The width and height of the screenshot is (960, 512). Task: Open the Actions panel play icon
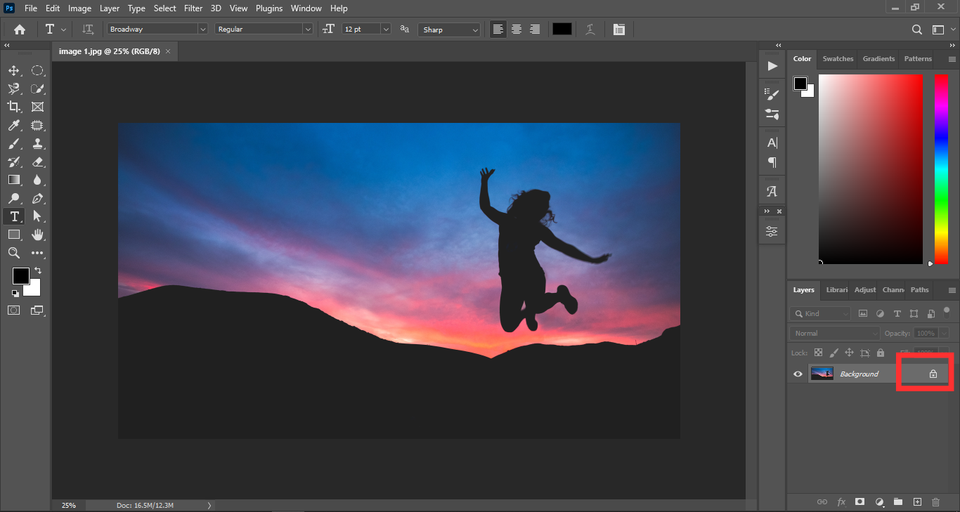click(x=772, y=66)
